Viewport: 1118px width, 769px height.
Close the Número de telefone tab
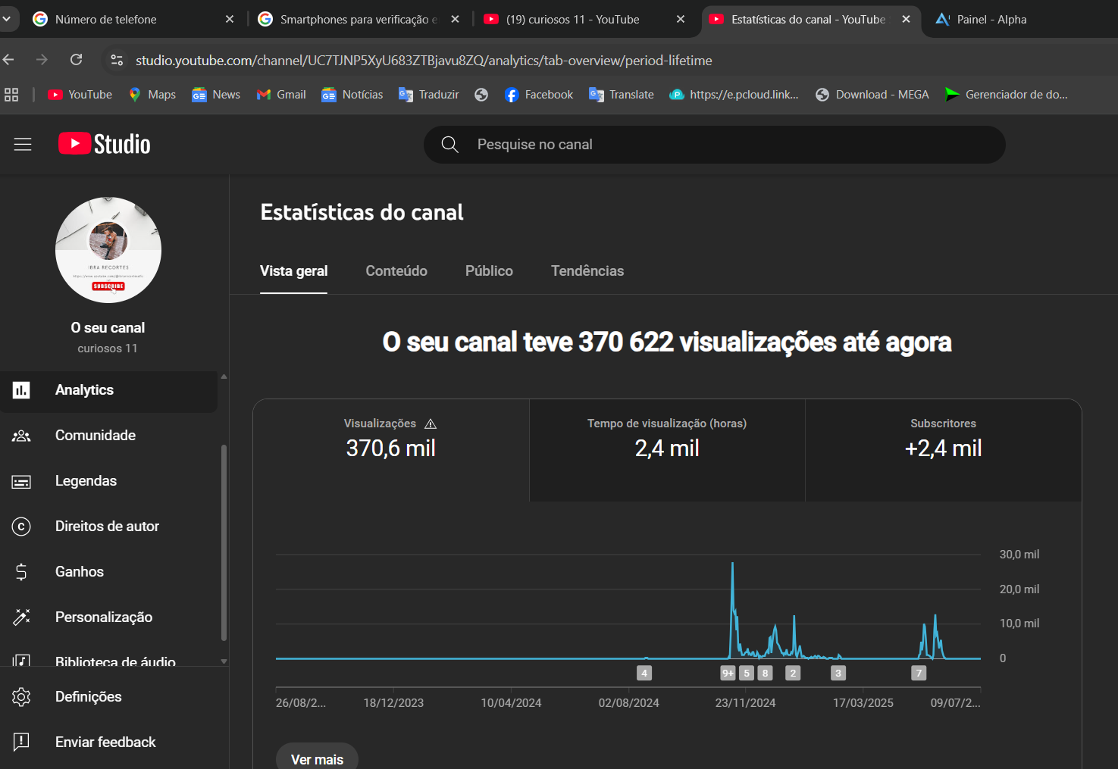click(x=230, y=20)
